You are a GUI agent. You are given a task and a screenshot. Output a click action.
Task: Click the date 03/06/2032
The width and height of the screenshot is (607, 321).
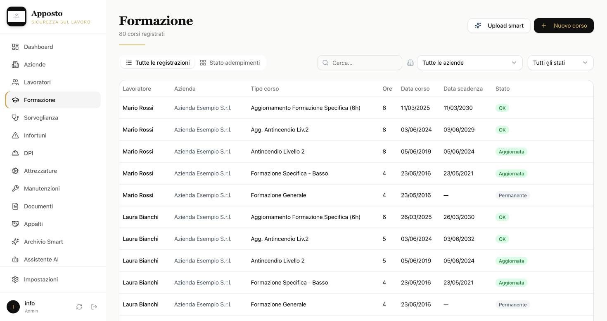coord(459,239)
